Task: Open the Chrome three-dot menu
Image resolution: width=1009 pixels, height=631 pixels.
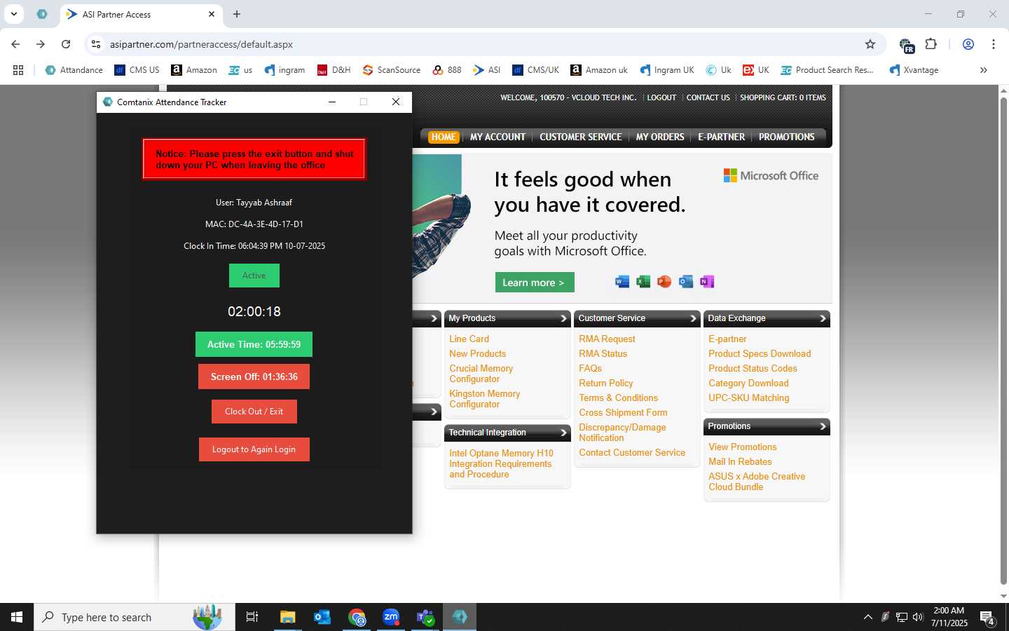Action: click(994, 44)
